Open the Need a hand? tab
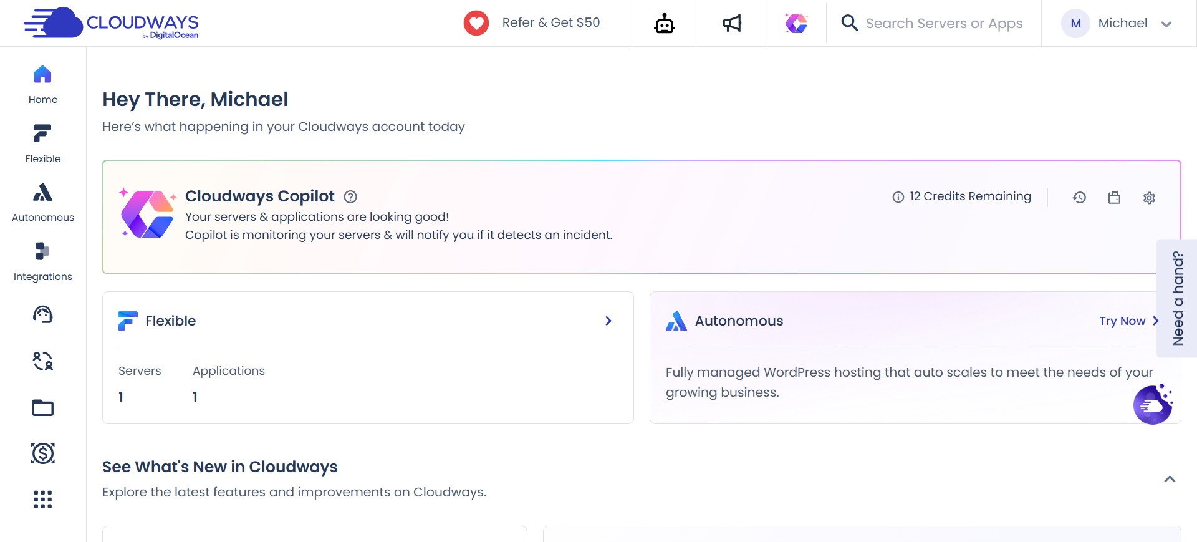The width and height of the screenshot is (1197, 542). coord(1177,298)
